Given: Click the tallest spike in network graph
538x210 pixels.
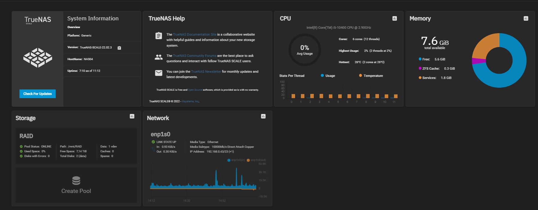Looking at the screenshot, I should [x=236, y=178].
